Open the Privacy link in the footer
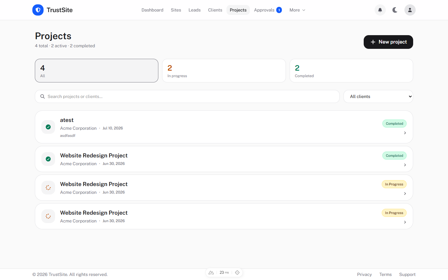The image size is (448, 280). tap(364, 274)
